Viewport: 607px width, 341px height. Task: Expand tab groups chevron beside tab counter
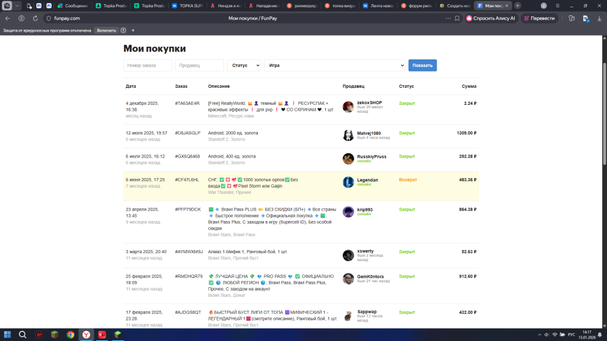(17, 6)
